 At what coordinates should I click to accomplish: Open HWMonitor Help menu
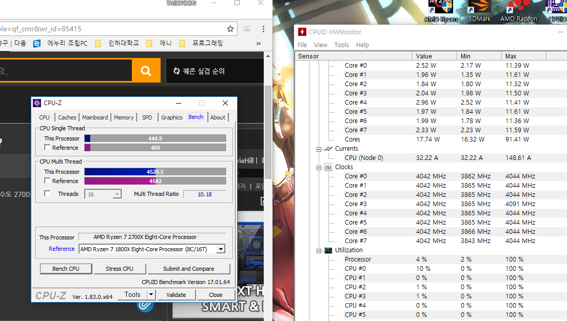362,45
